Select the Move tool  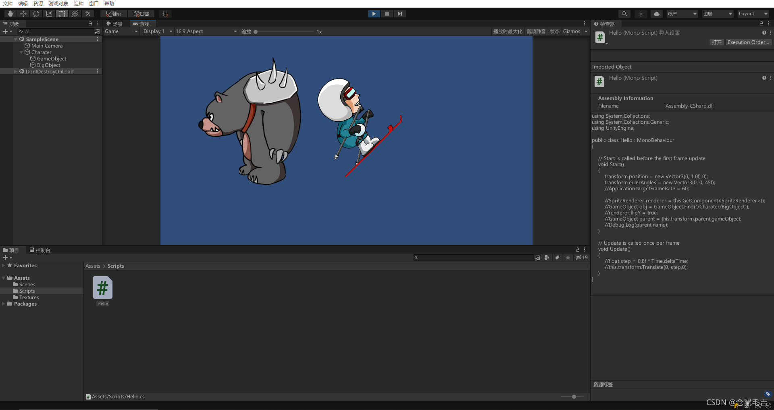[23, 14]
